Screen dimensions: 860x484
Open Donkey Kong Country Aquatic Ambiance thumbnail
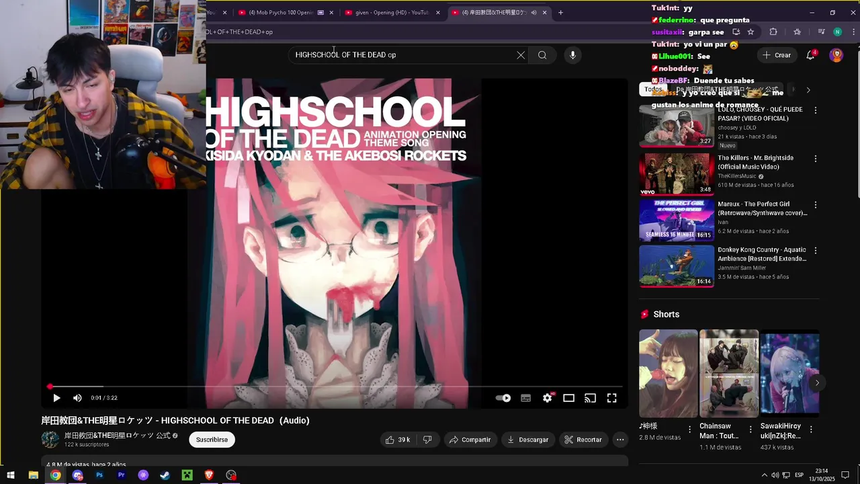click(x=676, y=266)
